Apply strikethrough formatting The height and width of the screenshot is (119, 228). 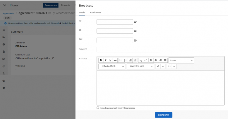point(115,60)
